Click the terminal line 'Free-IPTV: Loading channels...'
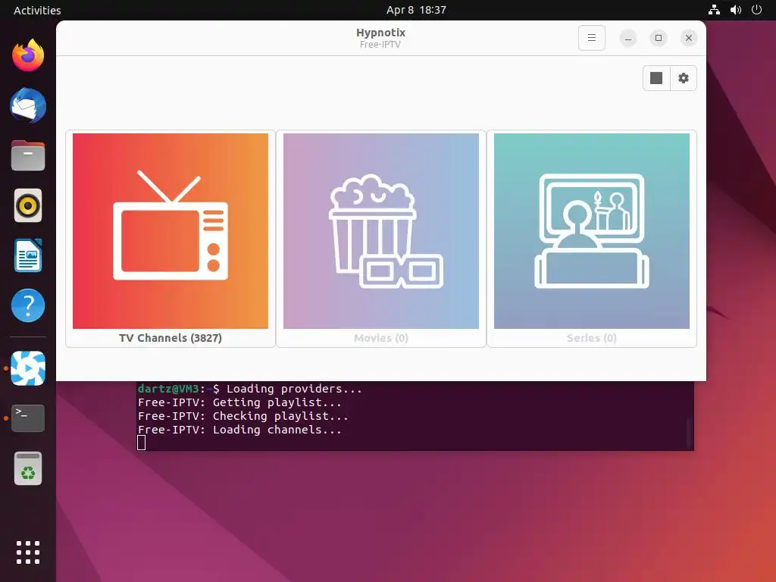 [x=239, y=430]
